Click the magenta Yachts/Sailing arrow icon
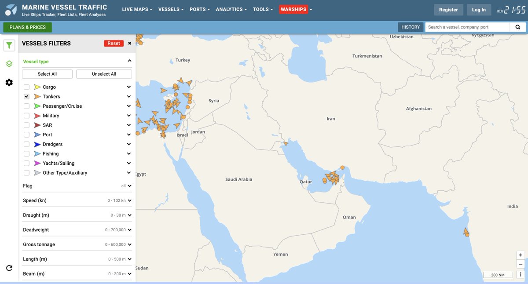This screenshot has width=528, height=284. click(x=37, y=163)
